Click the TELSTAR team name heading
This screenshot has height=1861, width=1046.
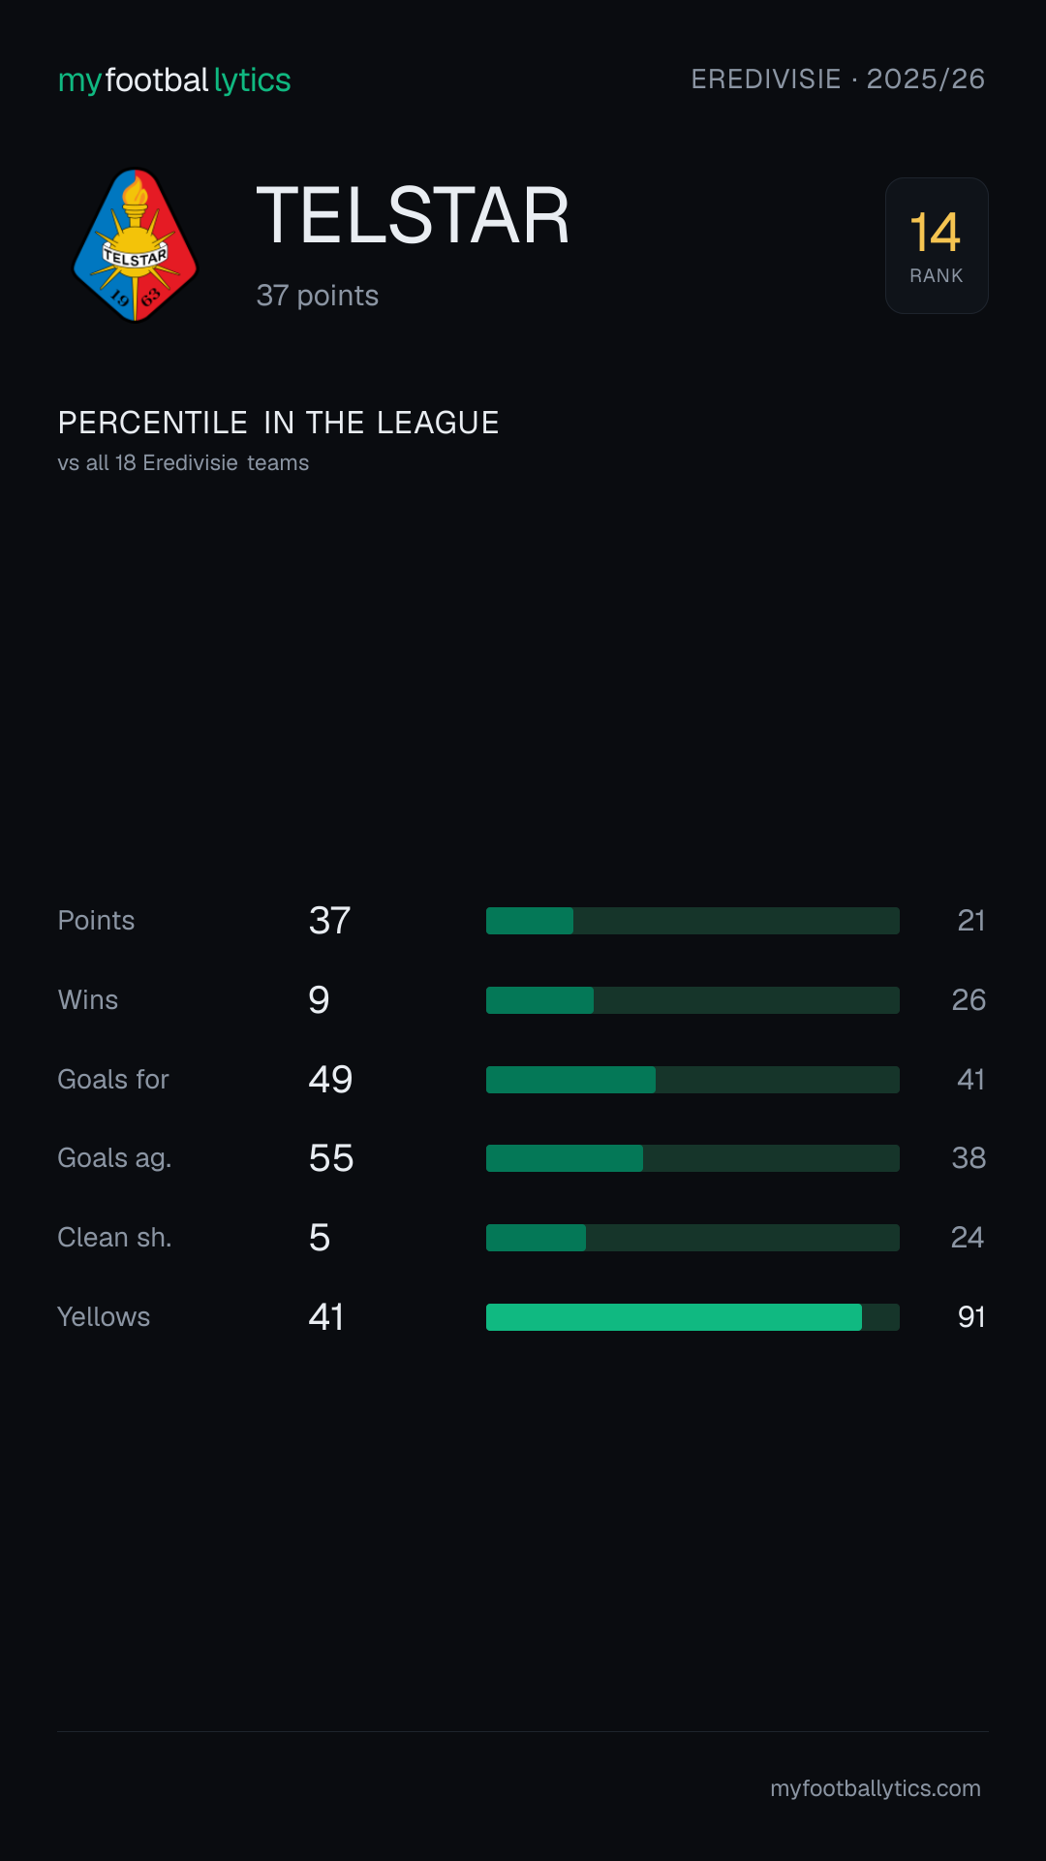413,216
